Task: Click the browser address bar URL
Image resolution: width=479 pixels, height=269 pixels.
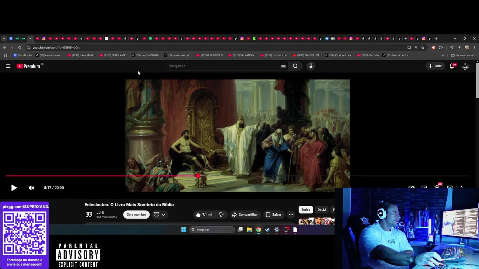Action: (56, 47)
